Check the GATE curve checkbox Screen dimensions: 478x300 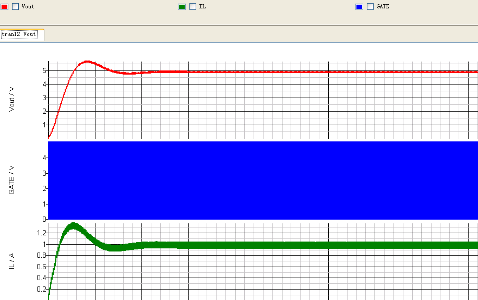coord(370,7)
